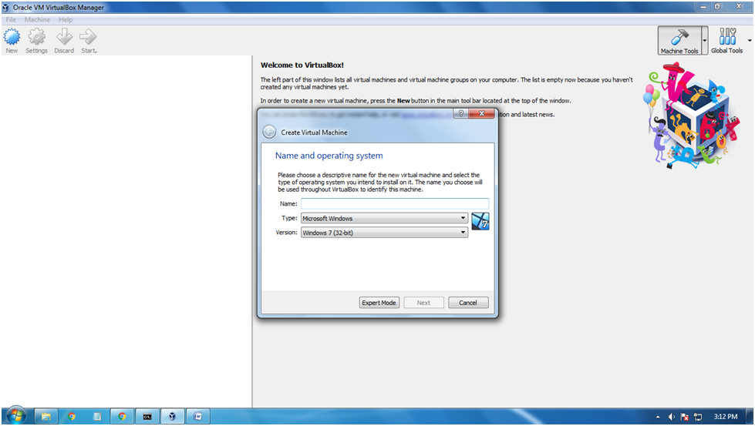Open the Version dropdown (Windows 7 32-bit)
Image resolution: width=755 pixels, height=426 pixels.
pyautogui.click(x=384, y=233)
